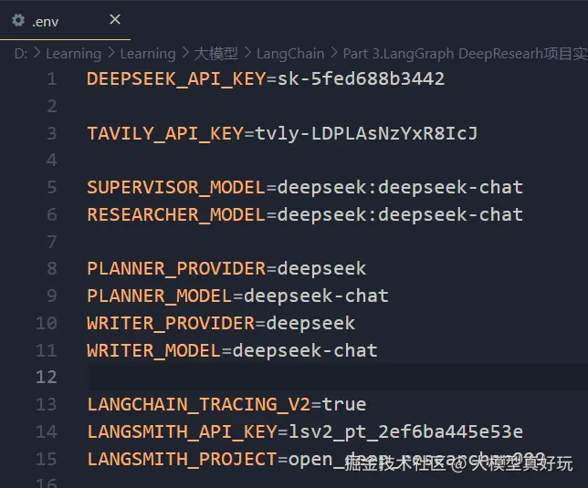Select the .env editor tab
Viewport: 588px width, 488px height.
coord(65,21)
